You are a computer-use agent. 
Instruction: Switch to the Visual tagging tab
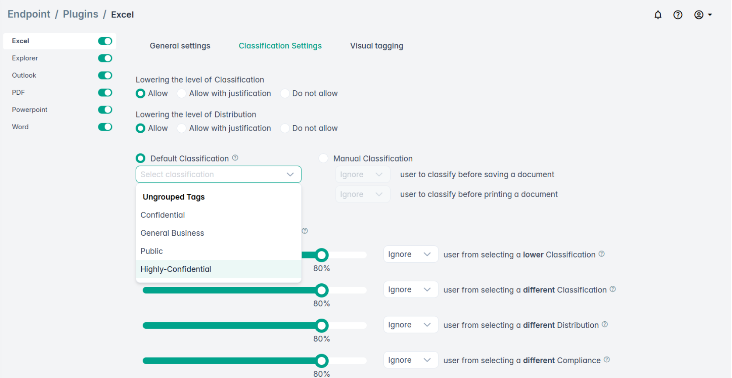377,46
